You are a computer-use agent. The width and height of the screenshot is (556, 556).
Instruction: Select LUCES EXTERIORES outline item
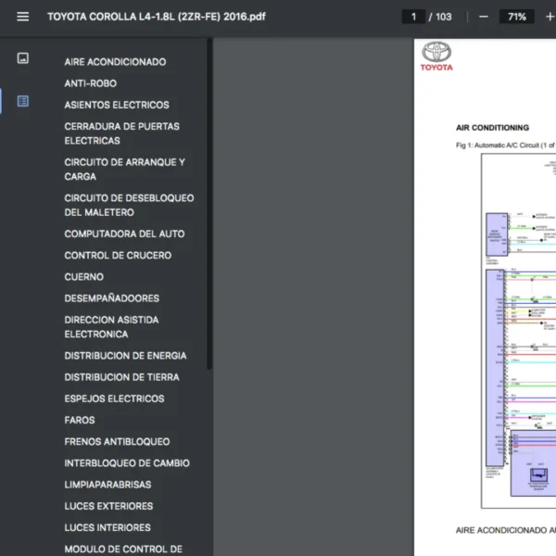point(108,506)
